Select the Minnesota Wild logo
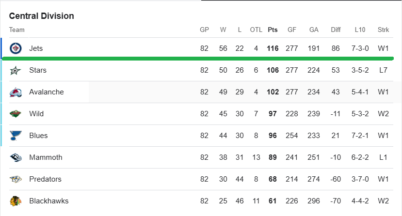Image resolution: width=402 pixels, height=216 pixels. click(16, 114)
